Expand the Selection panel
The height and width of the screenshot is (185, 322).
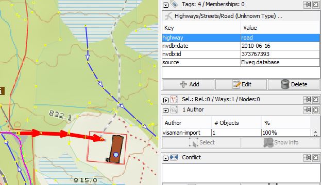point(165,100)
